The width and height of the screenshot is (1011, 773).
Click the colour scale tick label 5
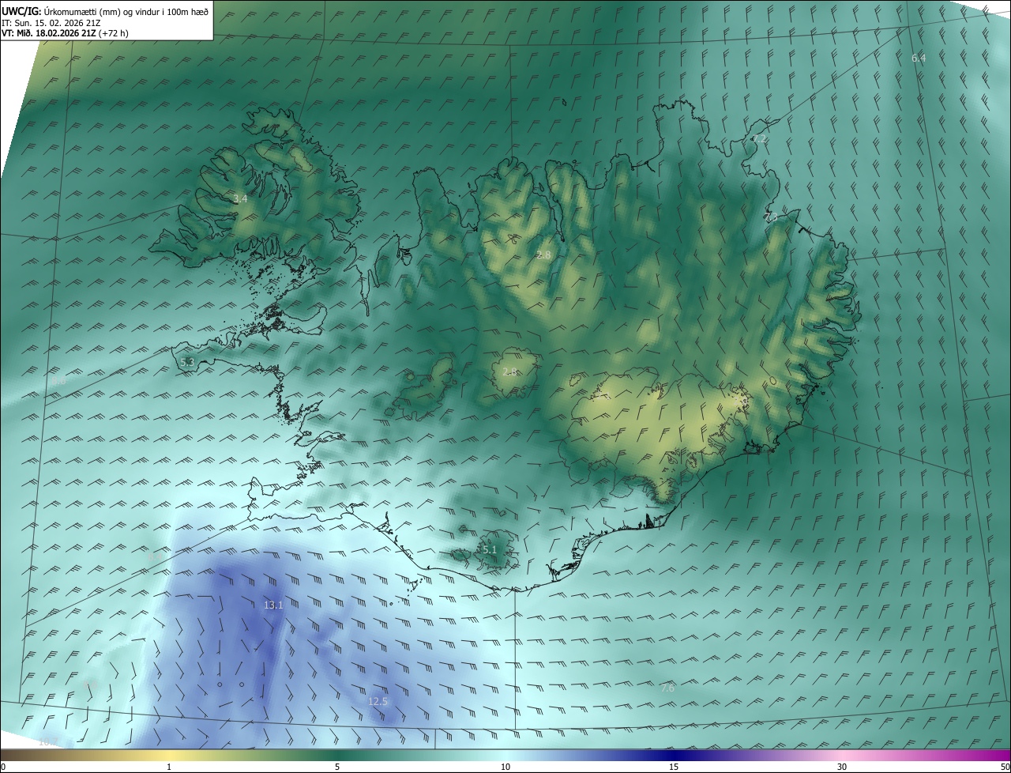click(337, 767)
